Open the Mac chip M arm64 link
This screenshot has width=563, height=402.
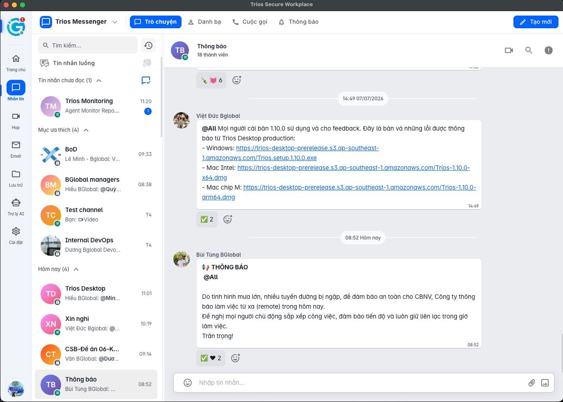339,192
